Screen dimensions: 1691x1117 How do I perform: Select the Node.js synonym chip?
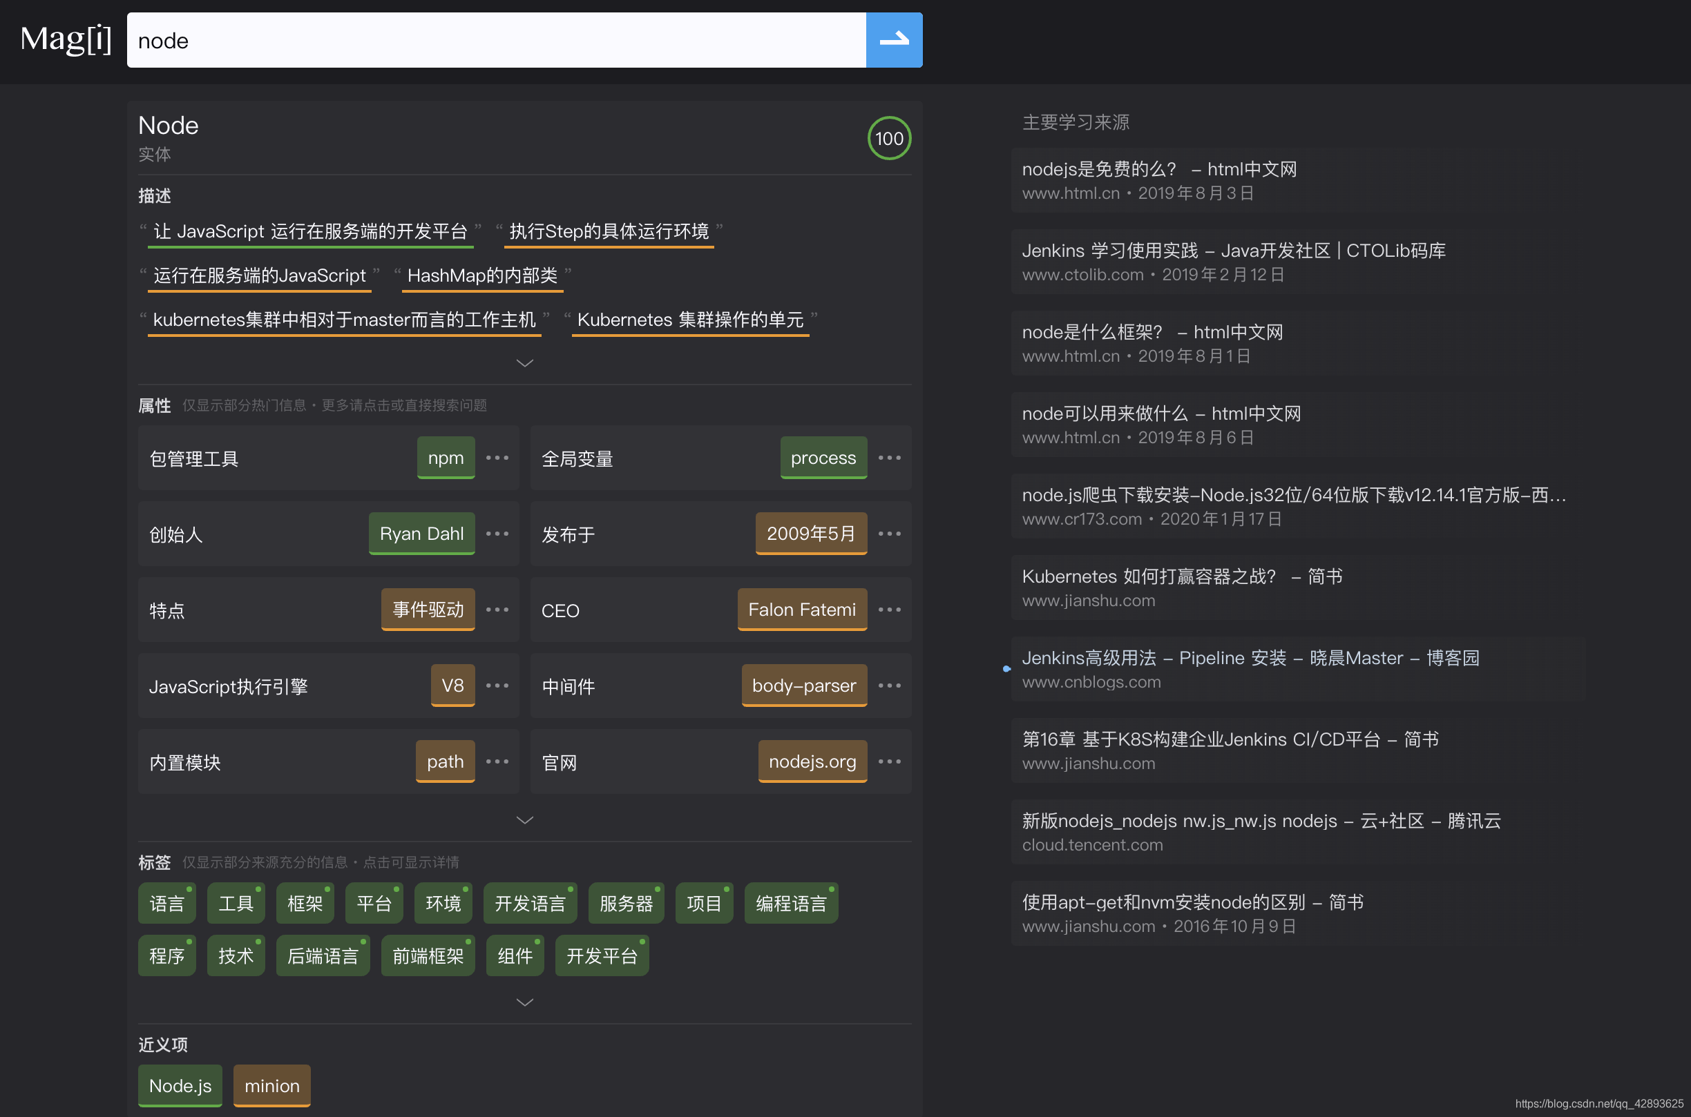(180, 1086)
